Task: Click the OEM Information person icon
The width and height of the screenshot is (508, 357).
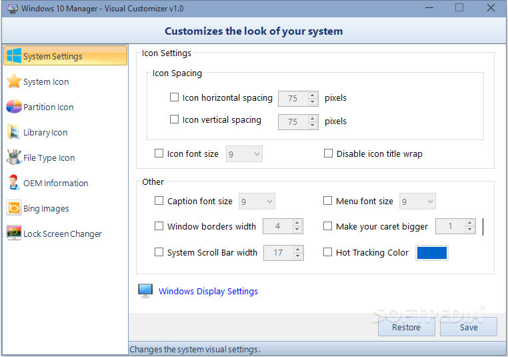Action: (x=13, y=183)
